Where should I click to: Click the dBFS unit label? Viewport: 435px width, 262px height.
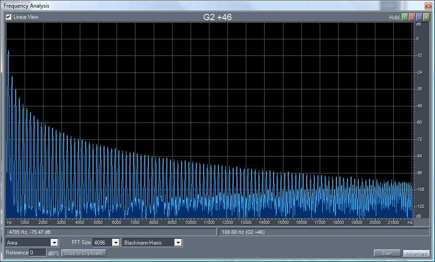[53, 253]
